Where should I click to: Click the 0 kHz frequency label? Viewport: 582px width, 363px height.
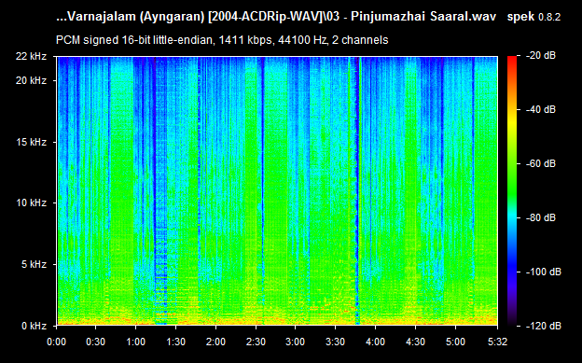click(34, 326)
